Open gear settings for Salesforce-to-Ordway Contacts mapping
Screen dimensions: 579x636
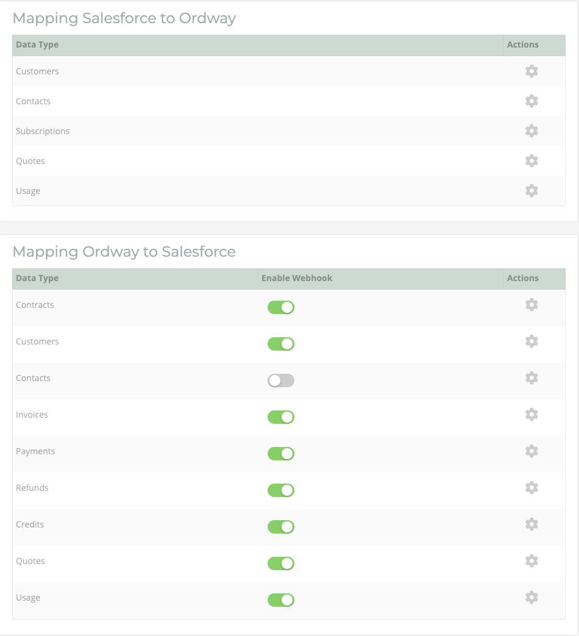(531, 101)
